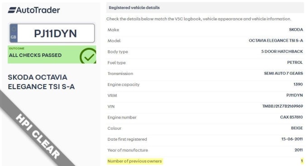Select the Engine capacity value 1390

pos(298,85)
